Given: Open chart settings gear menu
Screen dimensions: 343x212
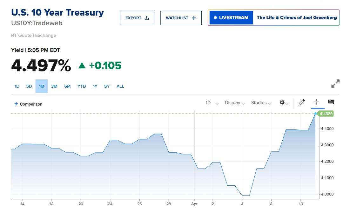Looking at the screenshot, I should point(282,103).
